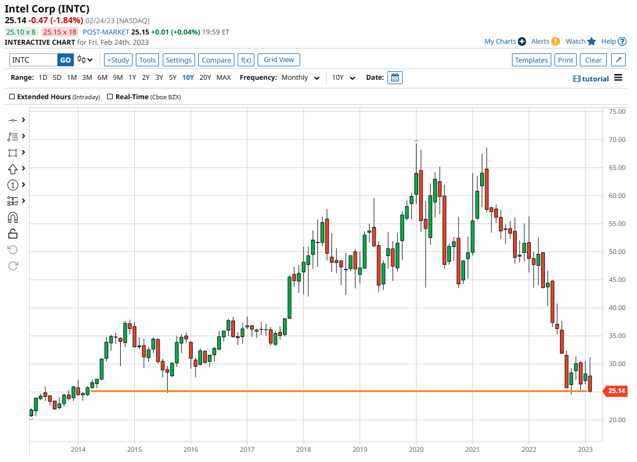Select the 3M range
This screenshot has width=637, height=462.
pos(87,78)
